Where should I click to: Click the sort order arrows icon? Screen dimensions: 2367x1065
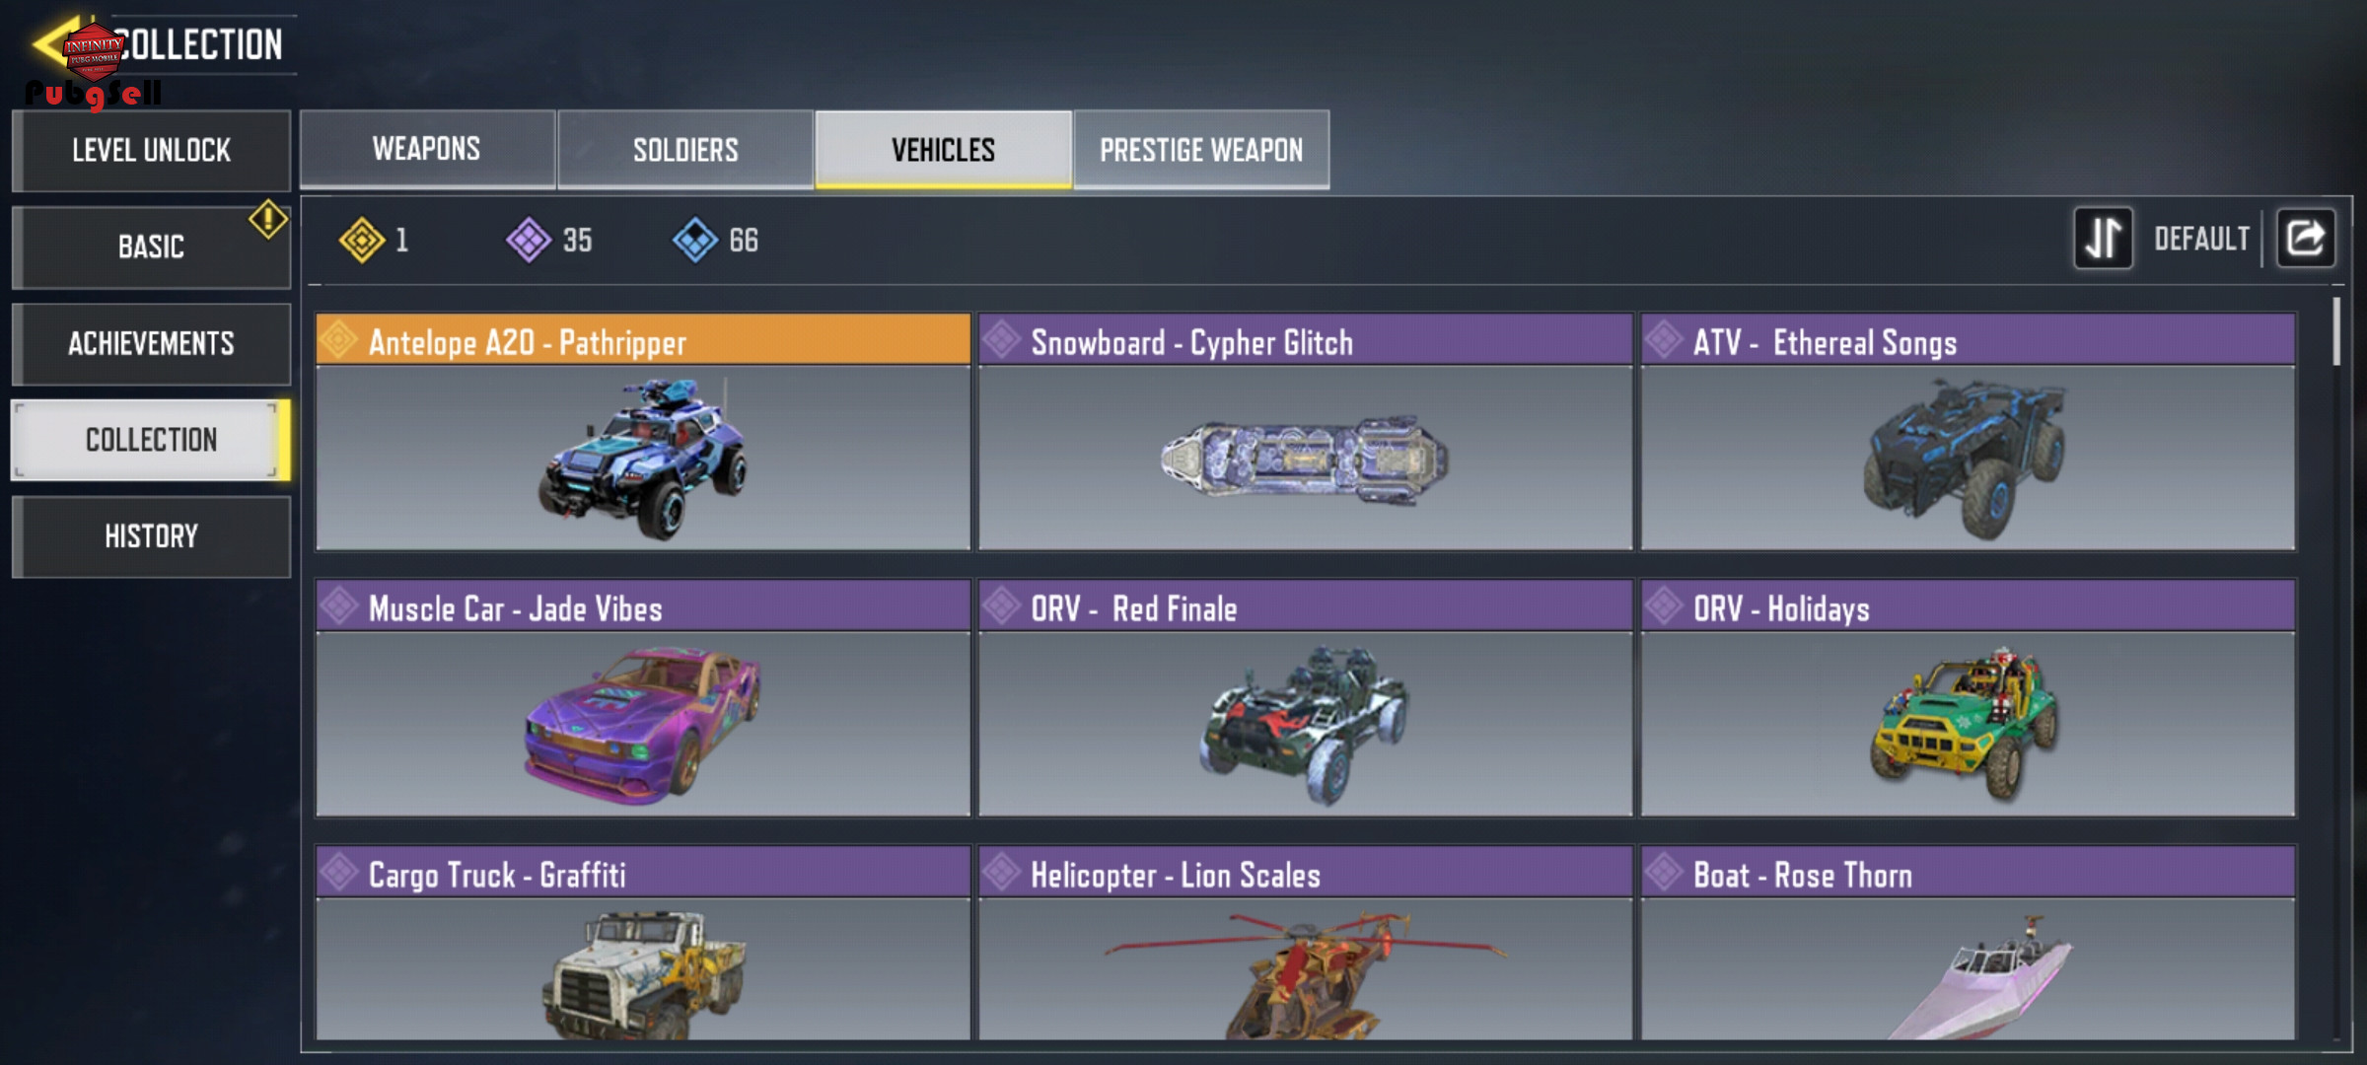[x=2103, y=238]
